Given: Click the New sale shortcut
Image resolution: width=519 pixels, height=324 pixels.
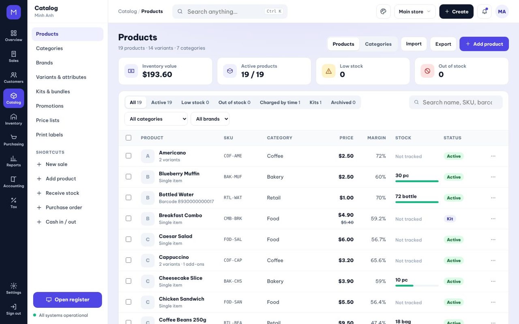Looking at the screenshot, I should (67, 164).
